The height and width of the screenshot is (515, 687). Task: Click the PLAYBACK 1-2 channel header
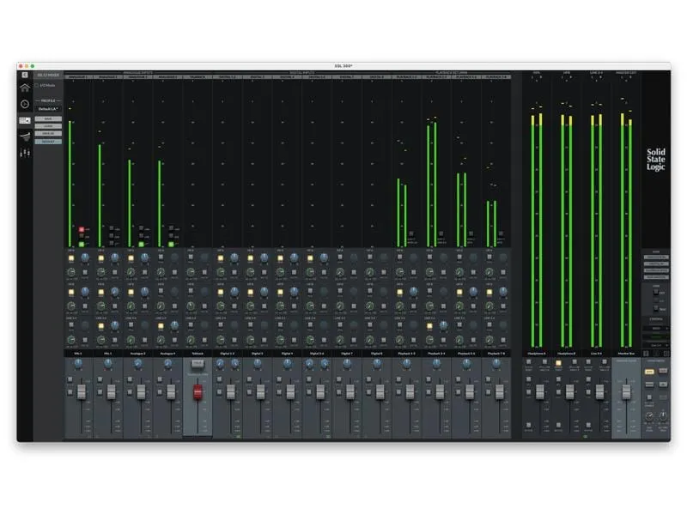pos(406,77)
